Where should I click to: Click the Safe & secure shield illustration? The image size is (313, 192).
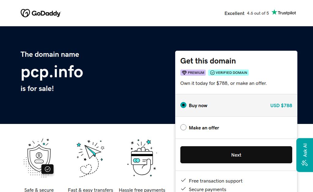(39, 158)
